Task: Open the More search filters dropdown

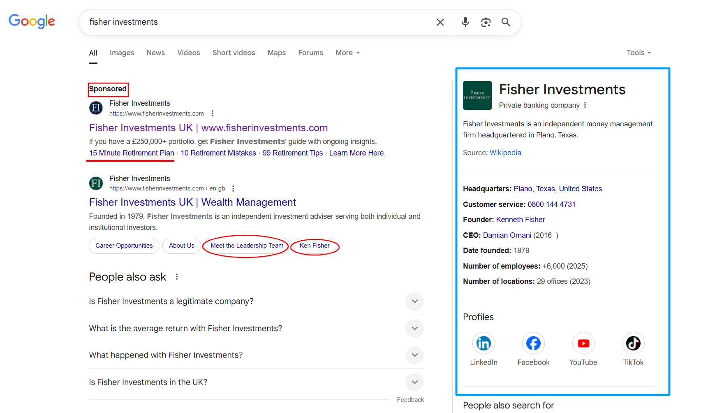Action: (x=347, y=53)
